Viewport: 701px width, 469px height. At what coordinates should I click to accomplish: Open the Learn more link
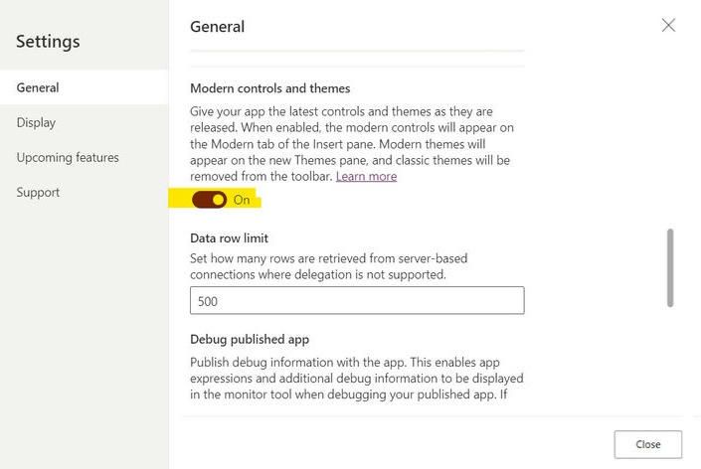(366, 177)
